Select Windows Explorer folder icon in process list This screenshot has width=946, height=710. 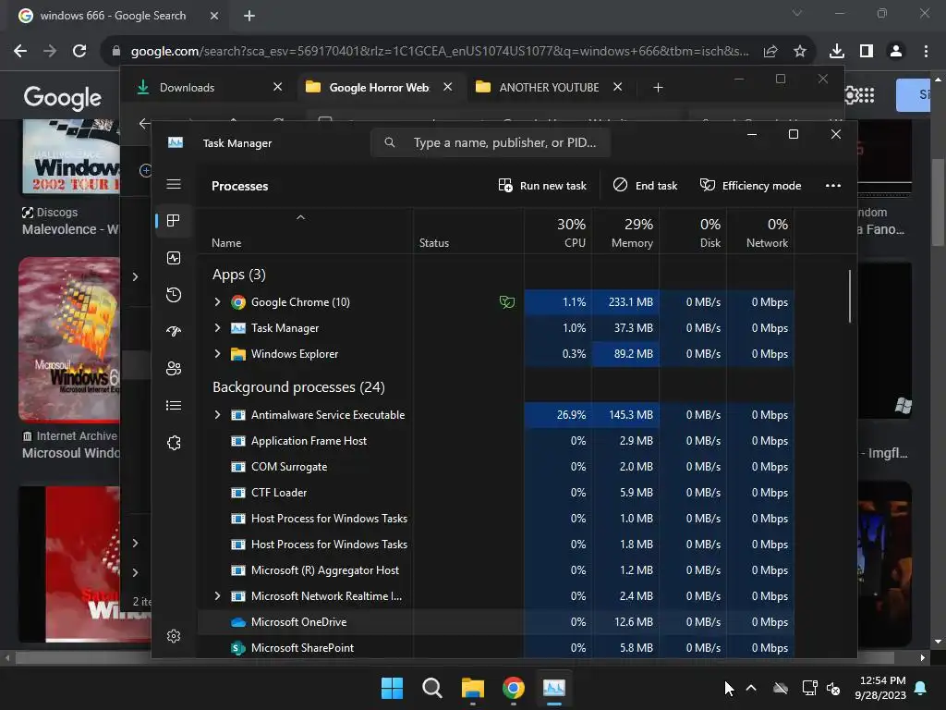238,354
